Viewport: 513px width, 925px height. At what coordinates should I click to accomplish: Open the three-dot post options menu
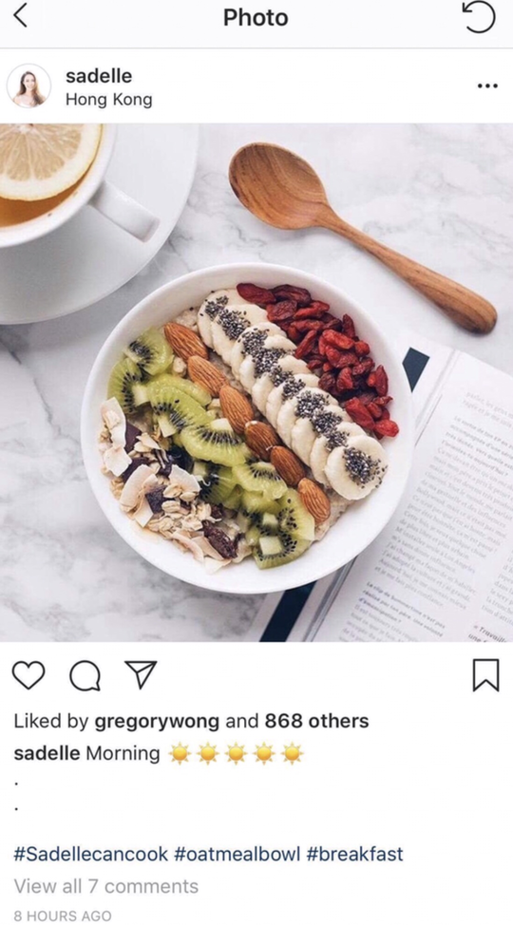tap(487, 86)
